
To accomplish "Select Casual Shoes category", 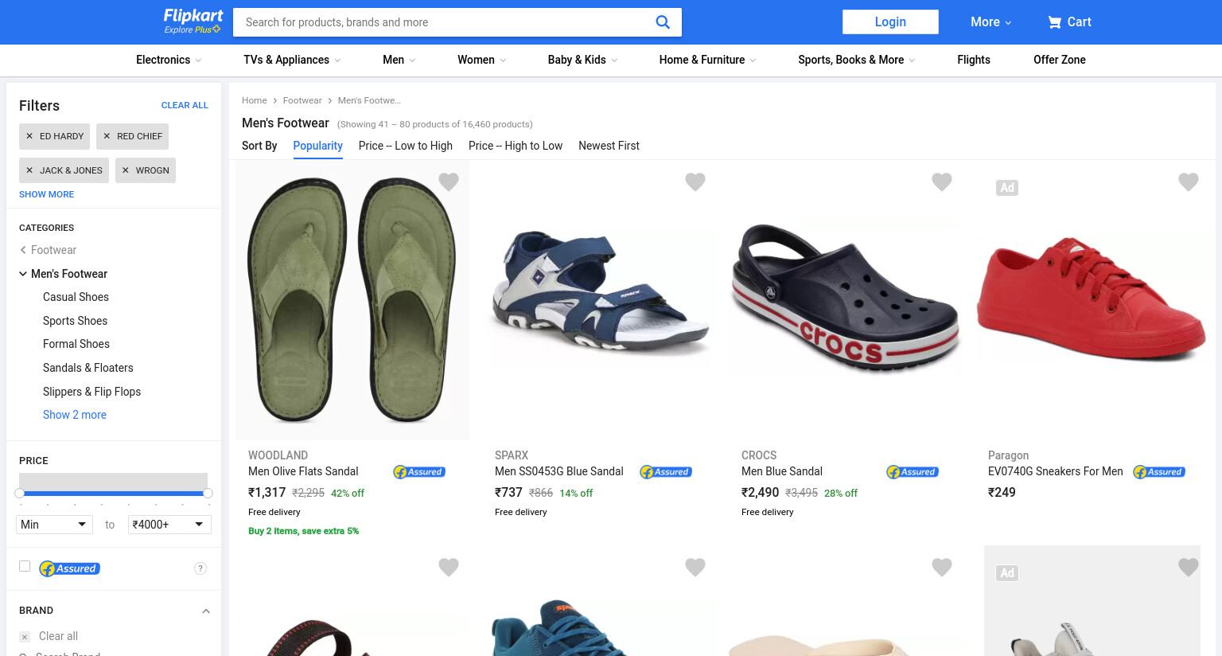I will (x=76, y=297).
